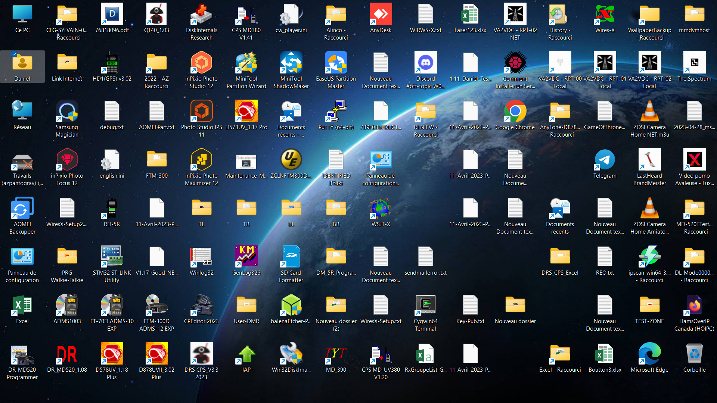Select the Telegram shortcut icon
717x403 pixels.
[x=605, y=160]
